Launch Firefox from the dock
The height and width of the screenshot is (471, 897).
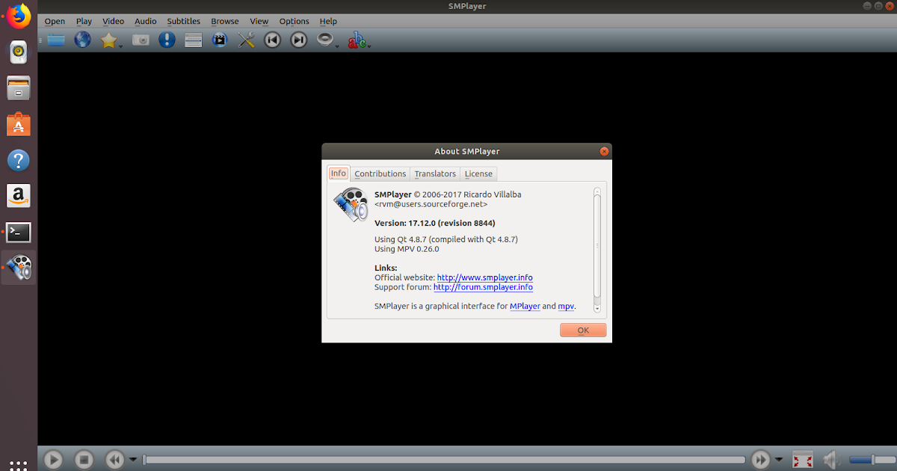point(16,16)
